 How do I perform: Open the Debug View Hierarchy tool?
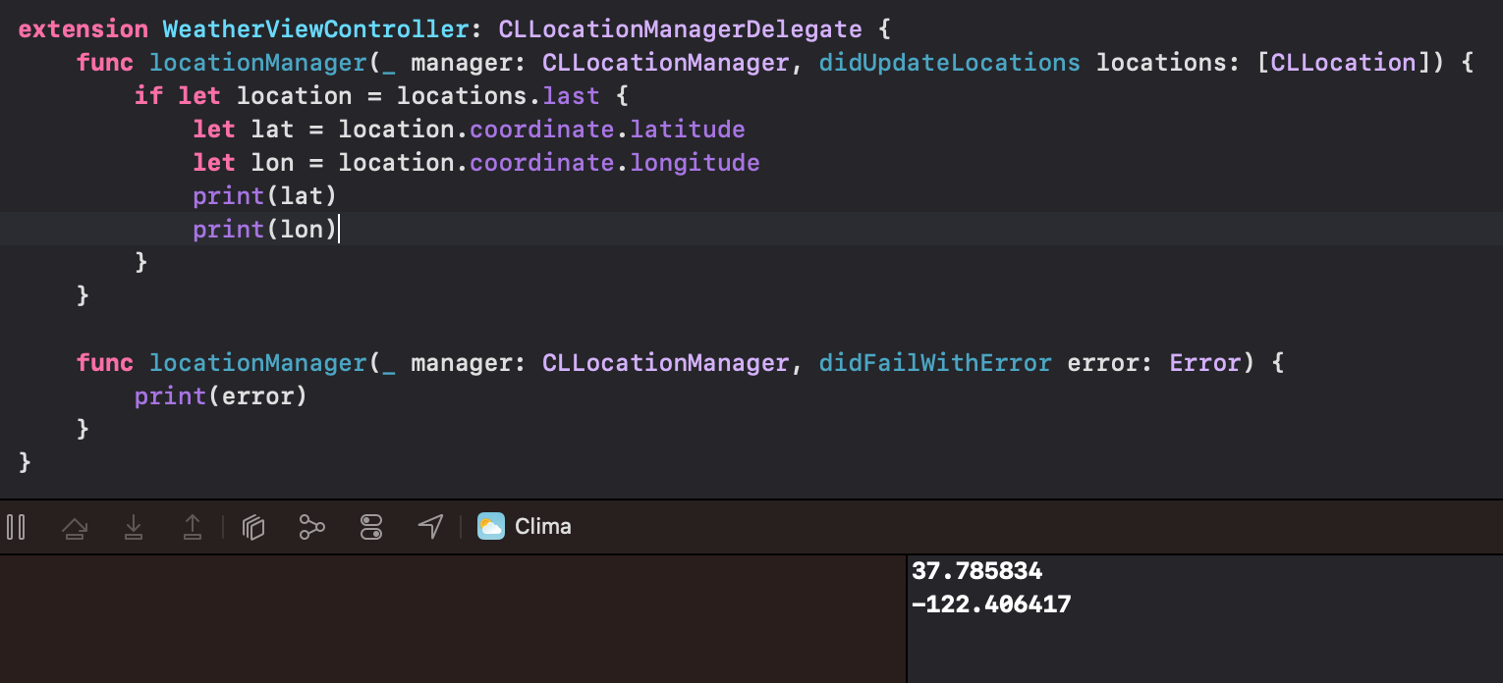pos(253,528)
